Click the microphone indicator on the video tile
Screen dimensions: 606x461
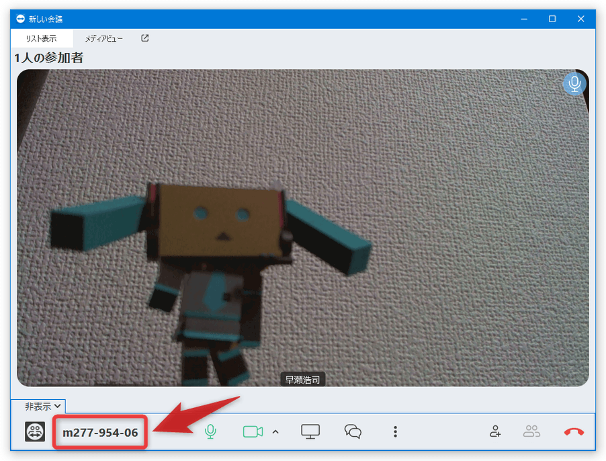574,83
